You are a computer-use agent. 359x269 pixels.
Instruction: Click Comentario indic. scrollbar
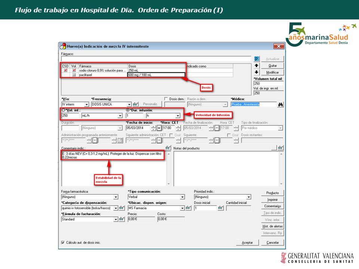[x=169, y=168]
